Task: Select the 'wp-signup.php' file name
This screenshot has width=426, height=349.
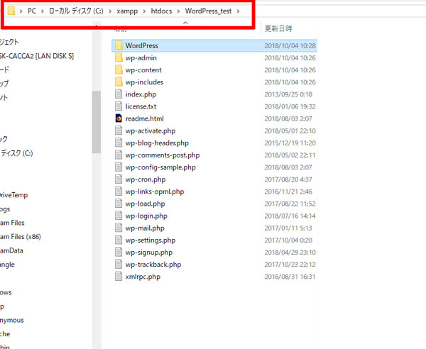Action: (149, 253)
